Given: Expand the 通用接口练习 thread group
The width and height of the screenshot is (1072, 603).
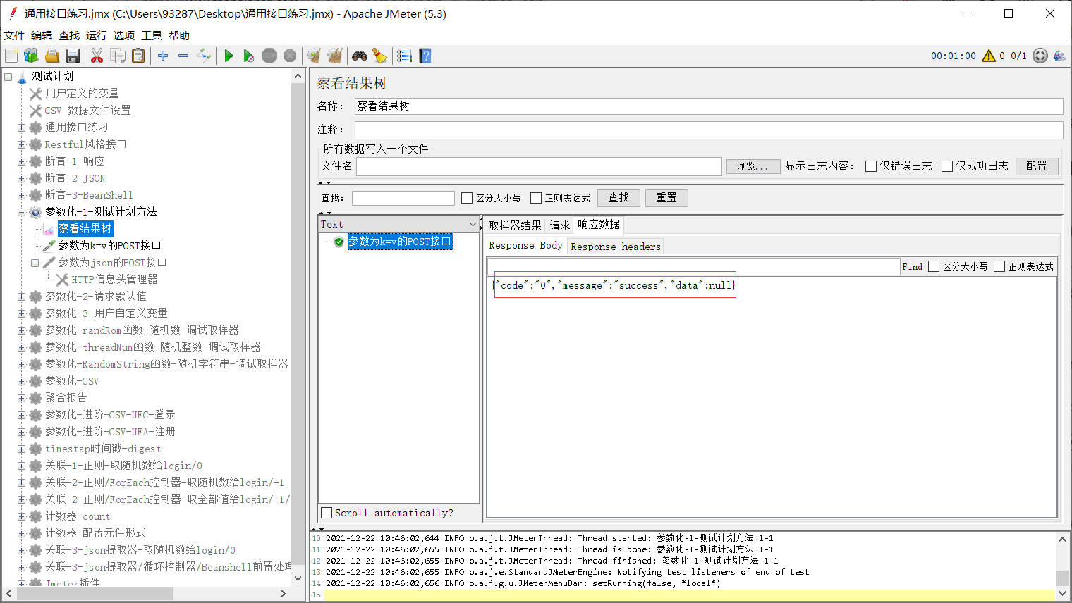Looking at the screenshot, I should tap(22, 128).
